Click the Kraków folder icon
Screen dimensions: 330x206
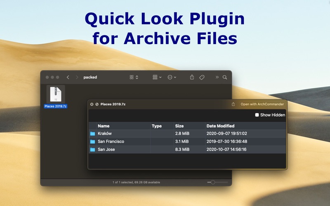[x=92, y=133]
